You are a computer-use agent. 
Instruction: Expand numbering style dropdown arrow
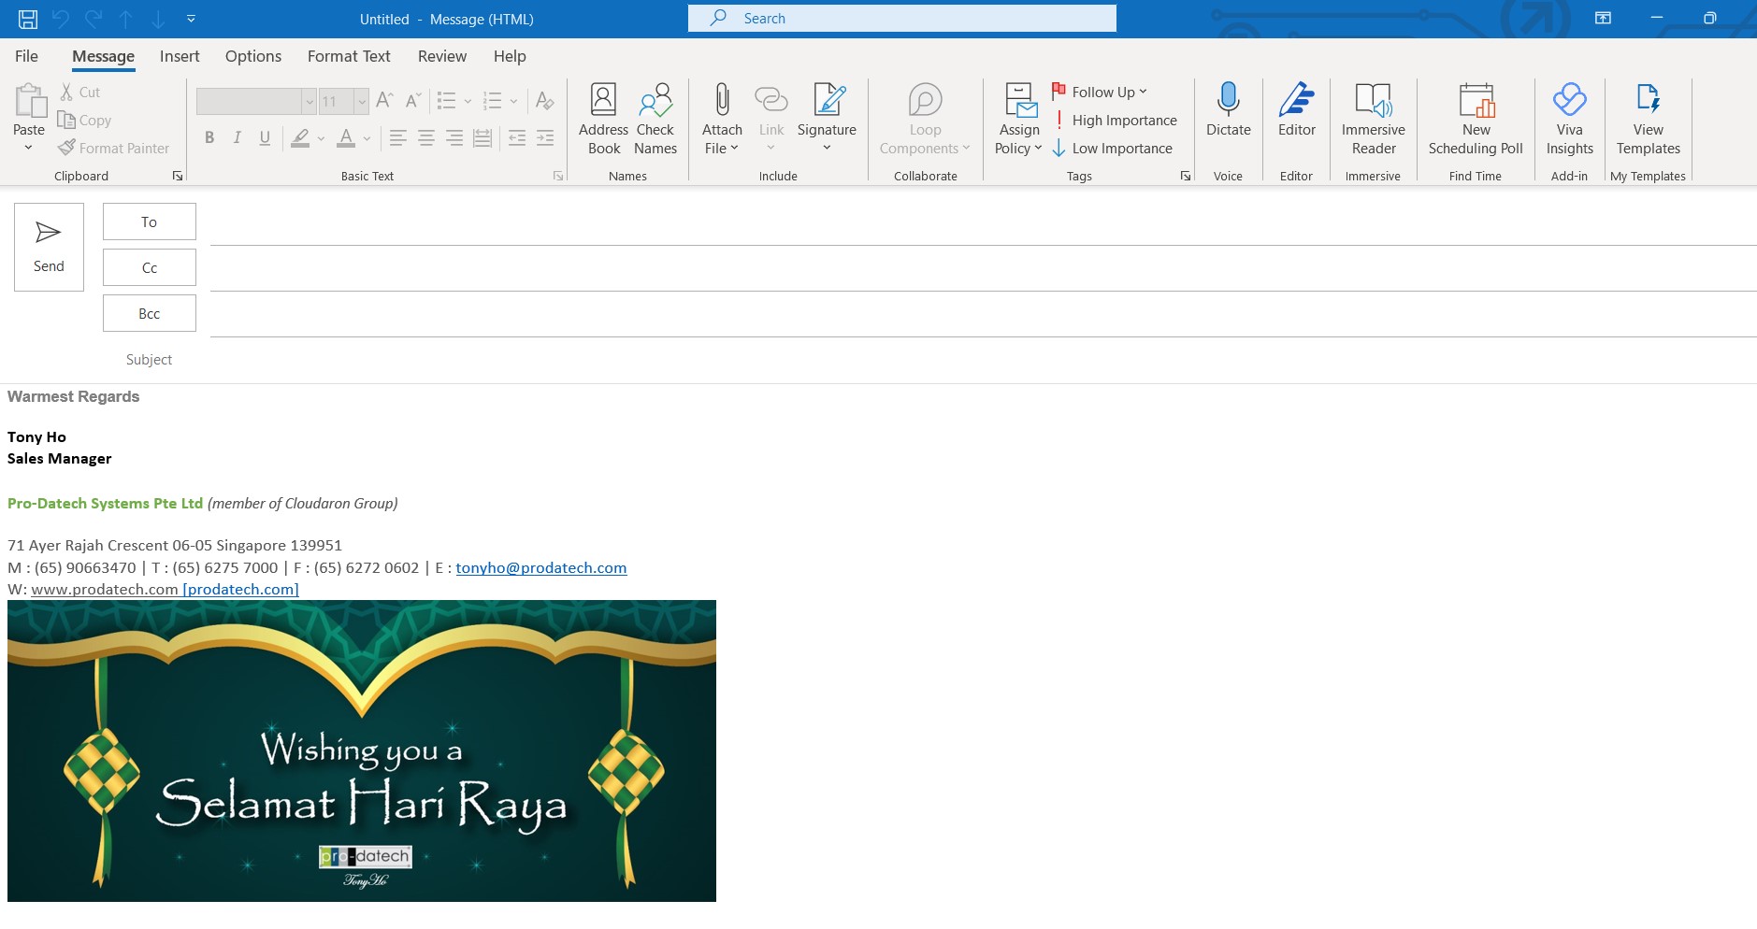pos(513,101)
